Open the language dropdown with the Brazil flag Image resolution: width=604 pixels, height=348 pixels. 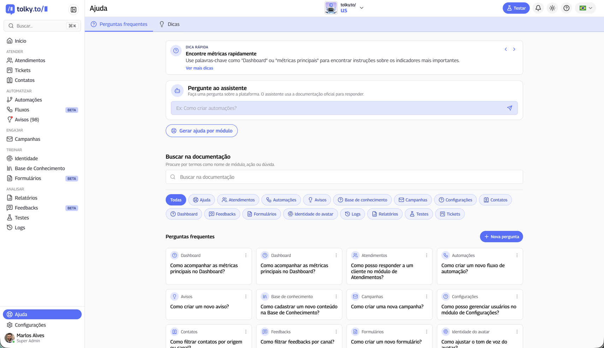[x=585, y=8]
